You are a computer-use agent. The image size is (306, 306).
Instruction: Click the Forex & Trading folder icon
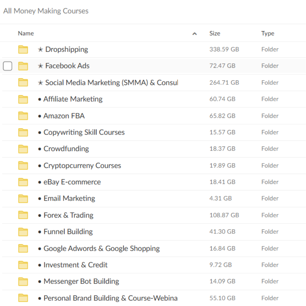[23, 215]
